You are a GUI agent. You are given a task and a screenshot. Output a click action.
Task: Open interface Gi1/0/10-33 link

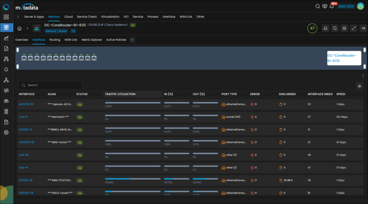coord(26,104)
